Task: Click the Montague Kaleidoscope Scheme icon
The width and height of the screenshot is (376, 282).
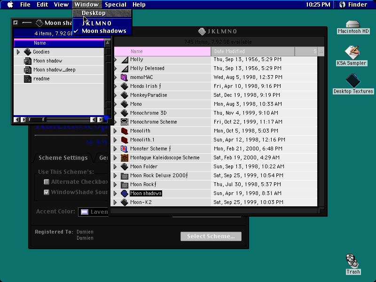Action: click(x=124, y=157)
